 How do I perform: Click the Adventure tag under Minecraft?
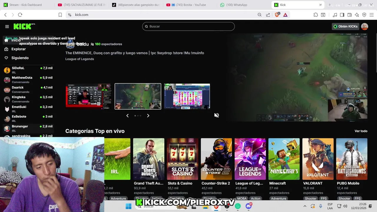point(279,198)
